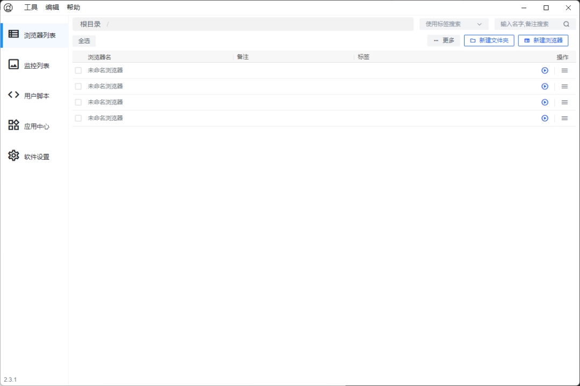Open the hamburger menu of the second browser row
Screen dimensions: 580x386
coord(564,86)
